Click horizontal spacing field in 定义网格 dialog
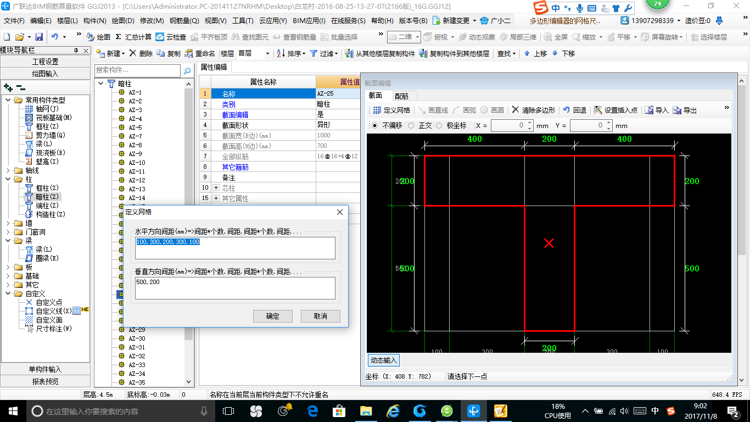Screen dimensions: 750x422 pyautogui.click(x=235, y=248)
